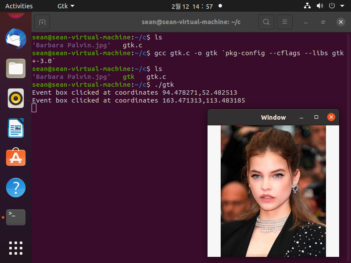
Task: Click the terminal title sean@sean-virtual-machine
Action: (191, 22)
